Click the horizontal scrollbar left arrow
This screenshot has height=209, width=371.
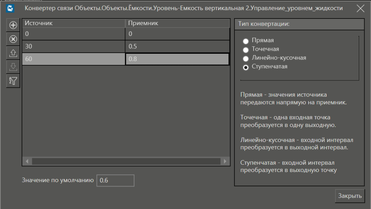point(26,161)
